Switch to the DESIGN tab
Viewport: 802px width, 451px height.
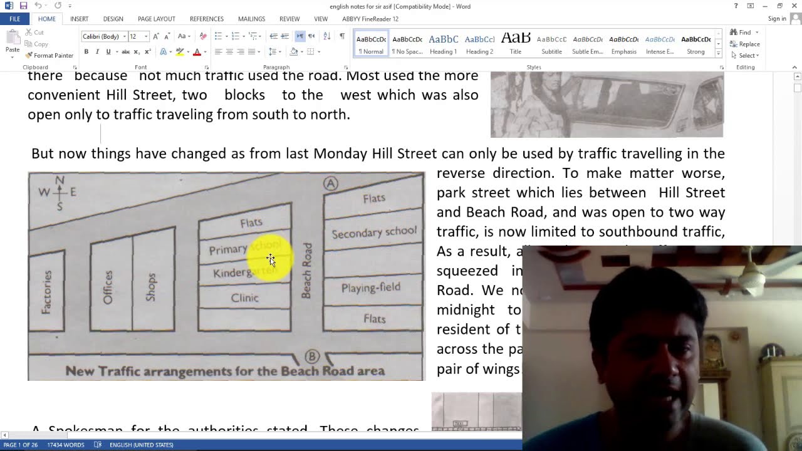pos(113,19)
